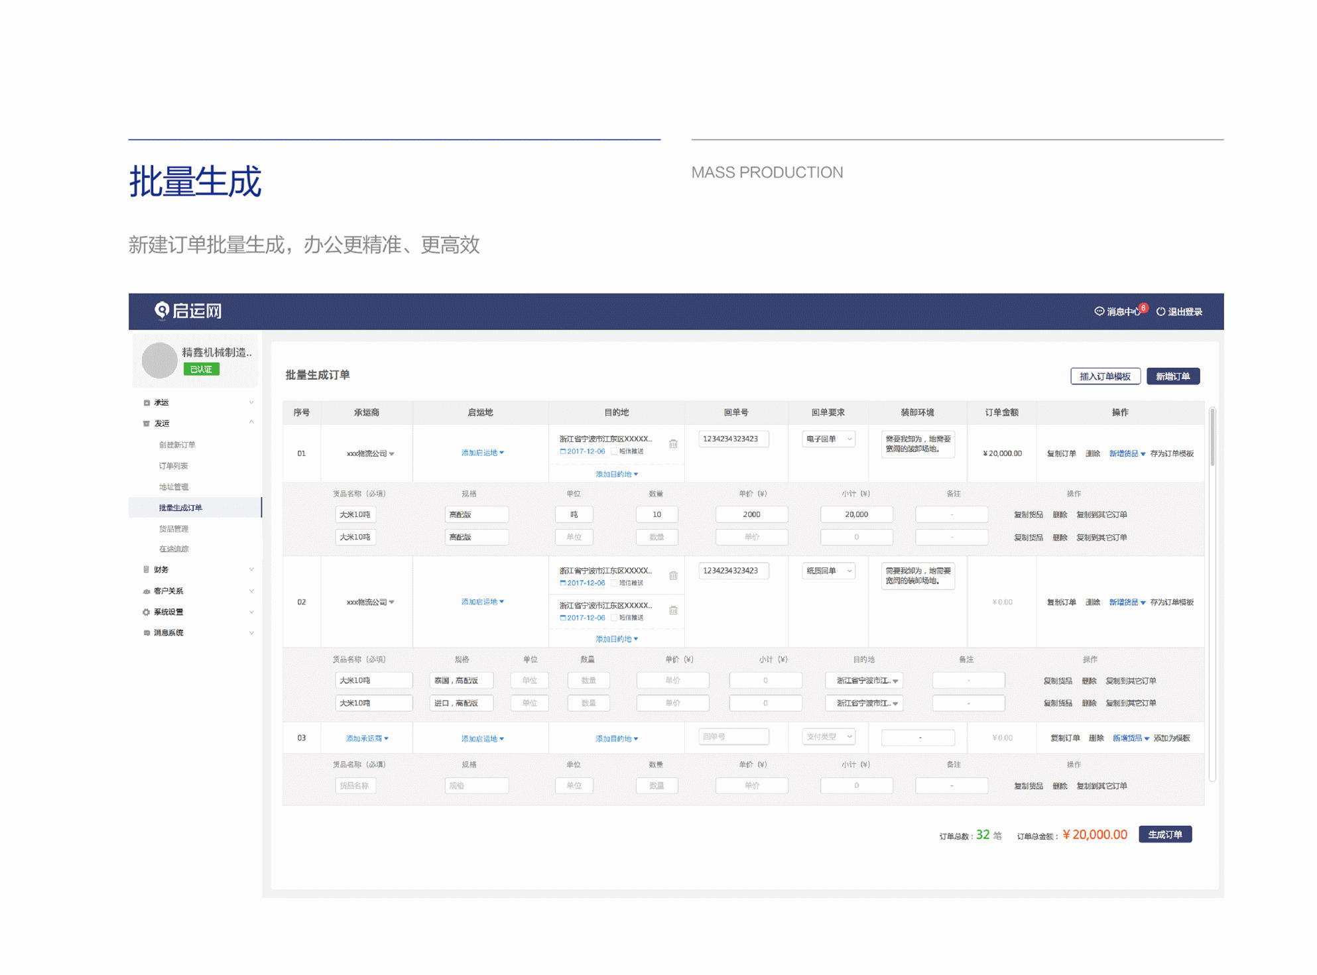Click the table vertical scrollbar

1213,437
